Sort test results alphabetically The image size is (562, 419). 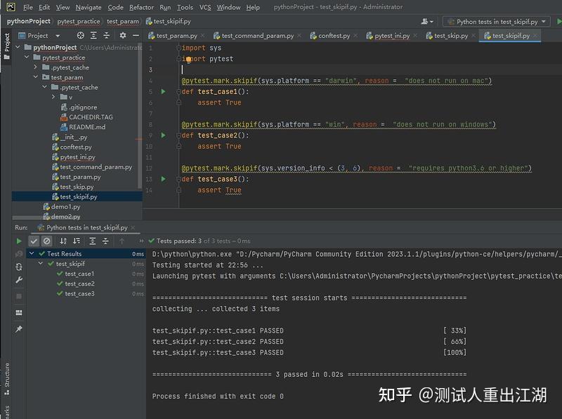63,241
